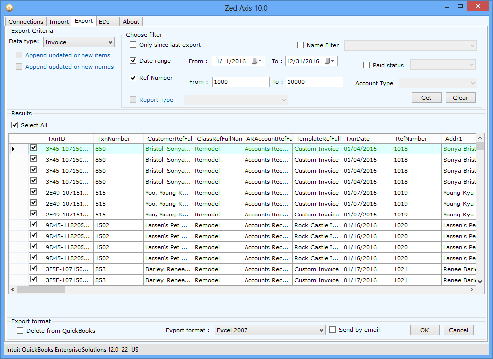Click the scroll left arrow of results grid
The image size is (493, 359).
13,289
